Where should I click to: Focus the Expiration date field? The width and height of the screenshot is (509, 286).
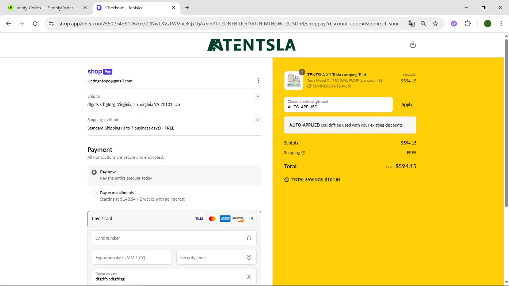[132, 257]
